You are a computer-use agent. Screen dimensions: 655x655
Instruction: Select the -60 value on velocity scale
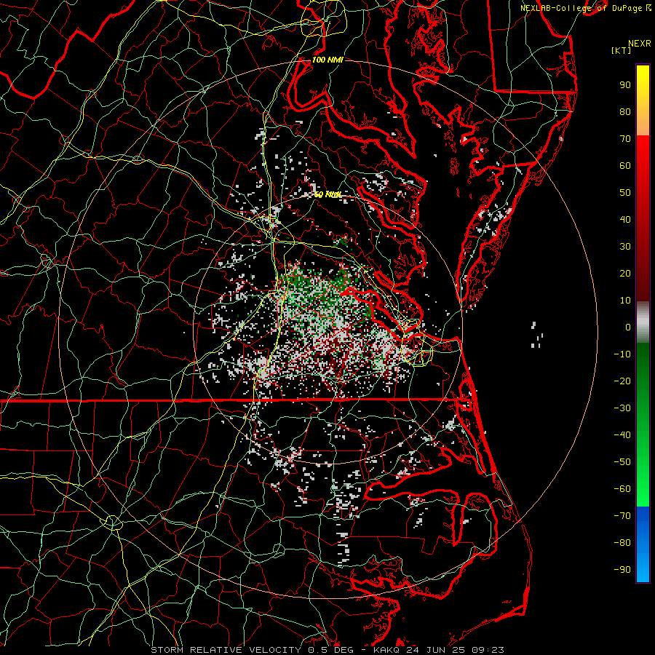pos(622,489)
